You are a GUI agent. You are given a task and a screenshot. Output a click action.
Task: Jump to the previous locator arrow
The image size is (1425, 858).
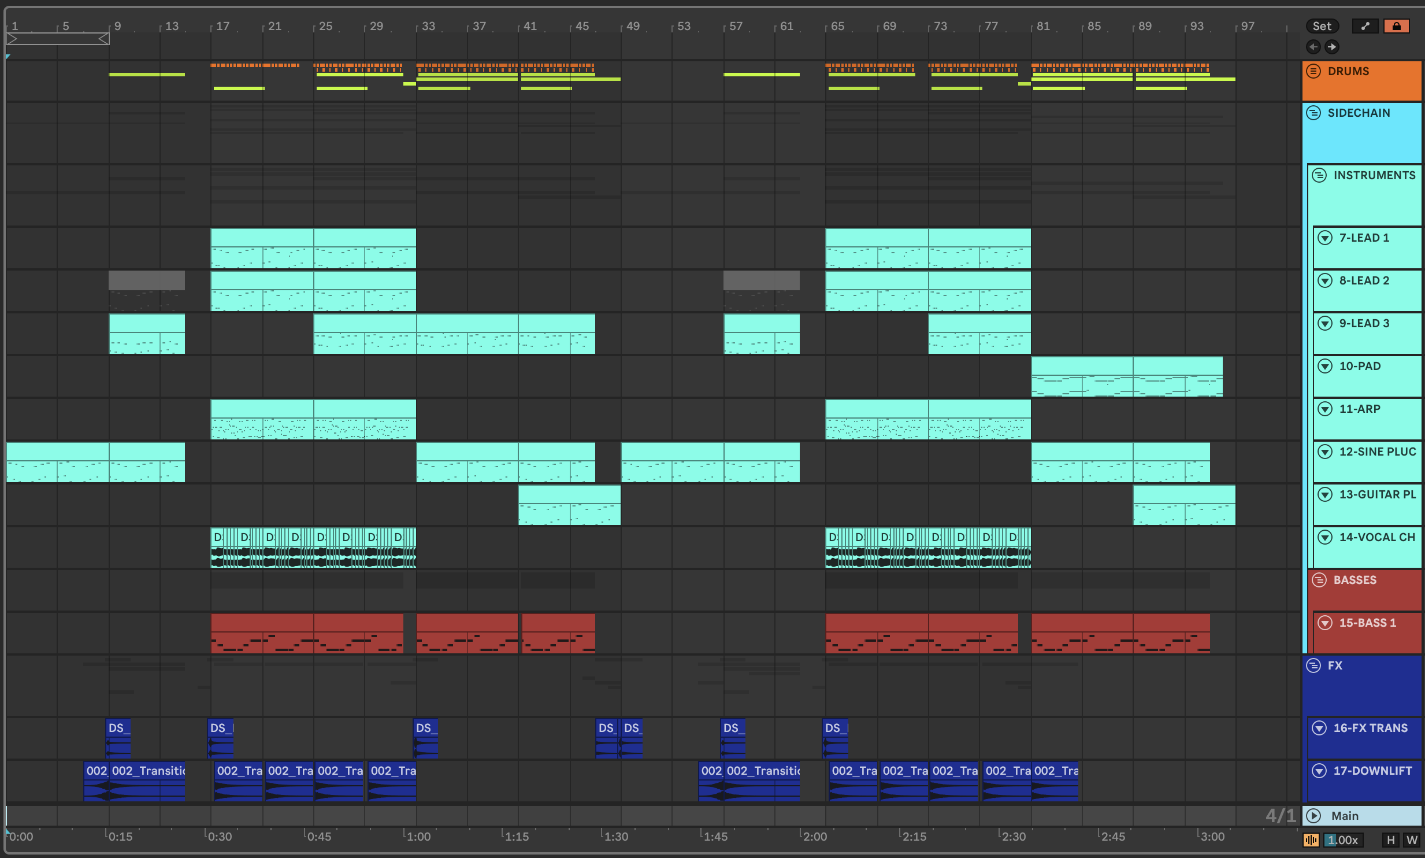(1313, 47)
